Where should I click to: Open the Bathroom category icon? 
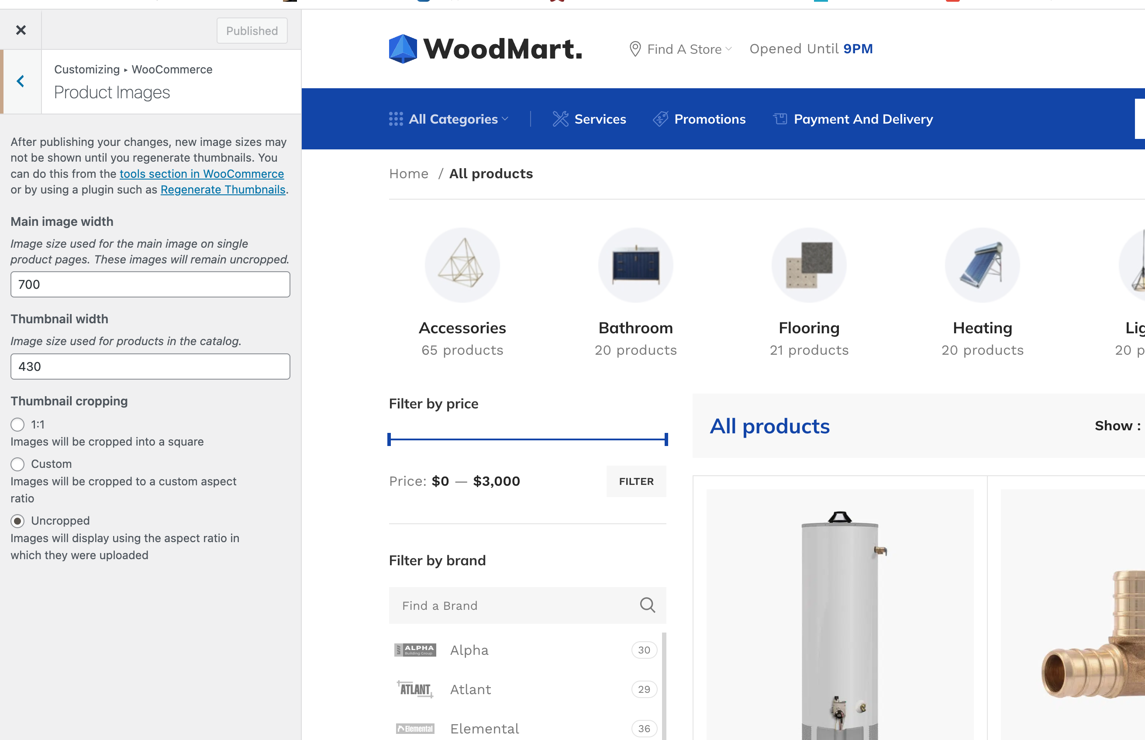(635, 265)
